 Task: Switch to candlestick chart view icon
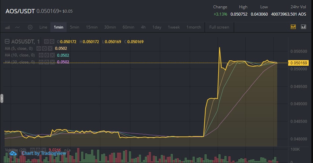(x=293, y=27)
